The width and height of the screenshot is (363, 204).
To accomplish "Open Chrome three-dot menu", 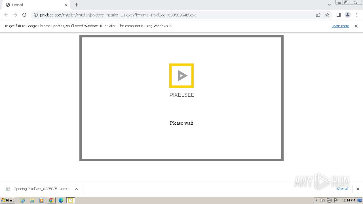I will (357, 15).
